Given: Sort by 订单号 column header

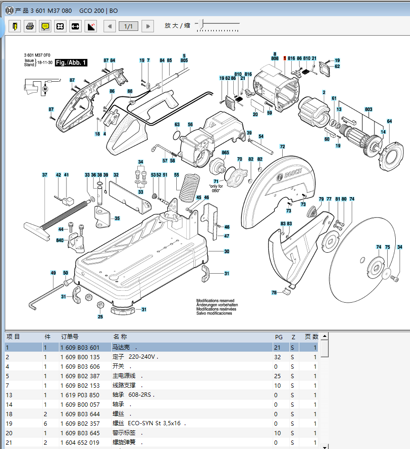Looking at the screenshot, I should (x=69, y=337).
